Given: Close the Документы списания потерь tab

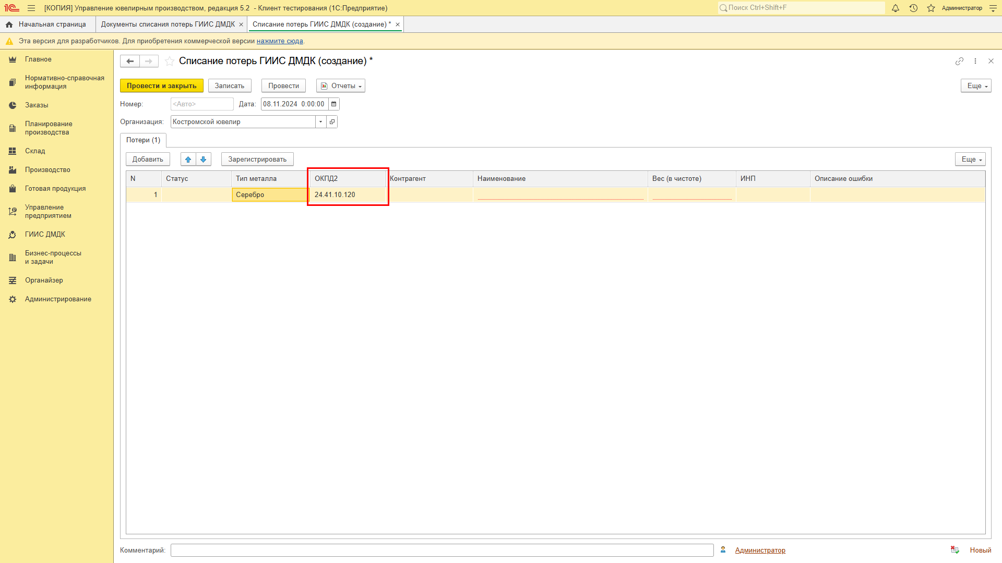Looking at the screenshot, I should point(241,25).
